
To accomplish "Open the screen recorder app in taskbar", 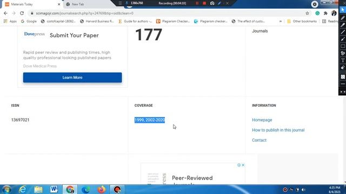I will [117, 189].
